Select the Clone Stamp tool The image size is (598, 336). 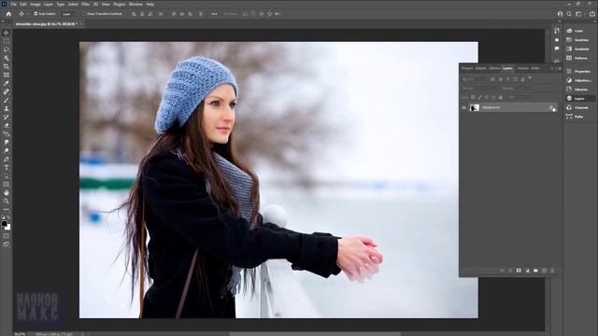click(x=7, y=108)
